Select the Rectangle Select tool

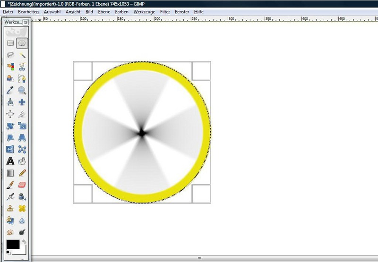pos(10,43)
